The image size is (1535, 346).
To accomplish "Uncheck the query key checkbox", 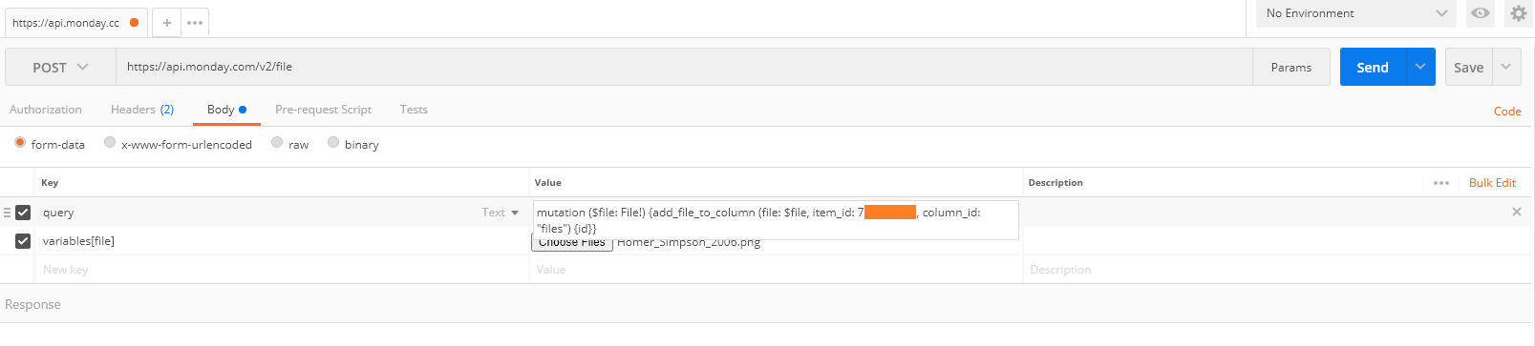I will (23, 213).
